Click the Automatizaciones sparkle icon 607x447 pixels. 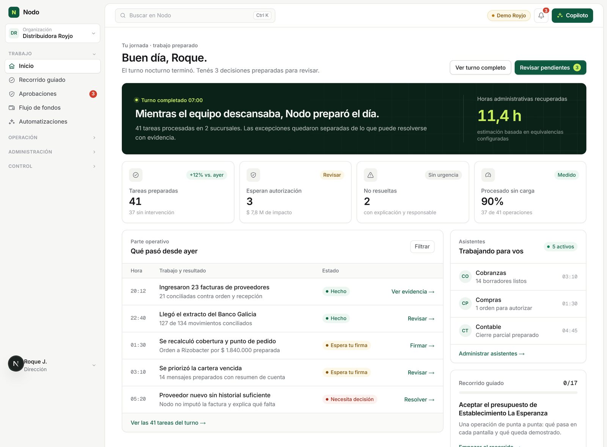click(x=12, y=122)
